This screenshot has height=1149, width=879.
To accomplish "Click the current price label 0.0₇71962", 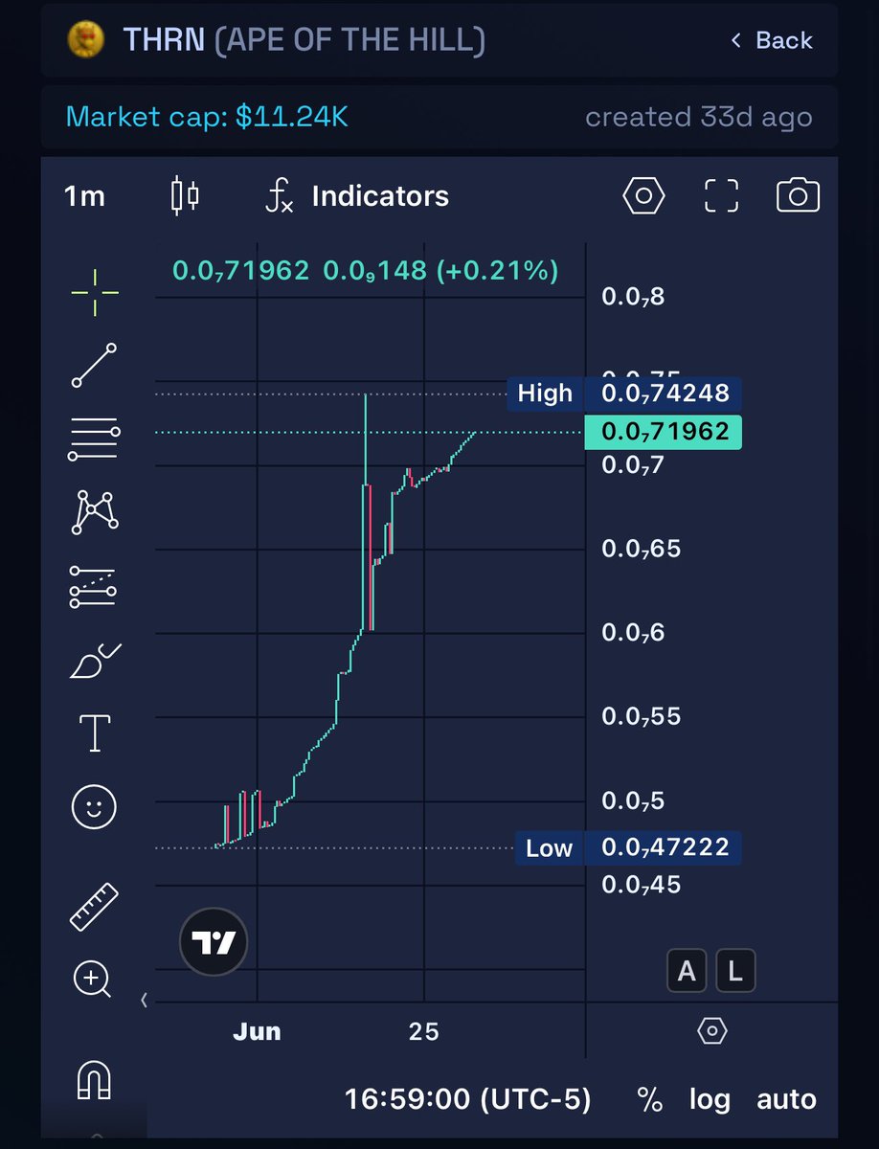I will 664,432.
